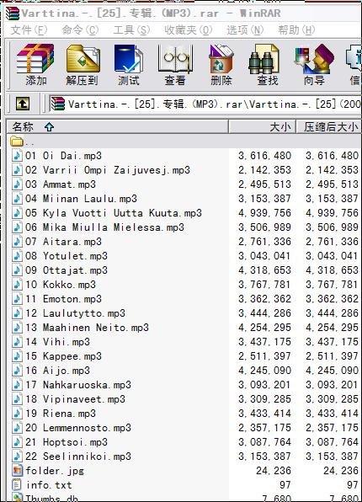Click size value 4,318,653 in 大小 column
The height and width of the screenshot is (502, 362).
(264, 270)
